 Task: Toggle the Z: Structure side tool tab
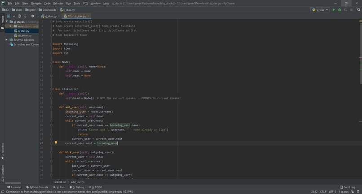(3, 173)
